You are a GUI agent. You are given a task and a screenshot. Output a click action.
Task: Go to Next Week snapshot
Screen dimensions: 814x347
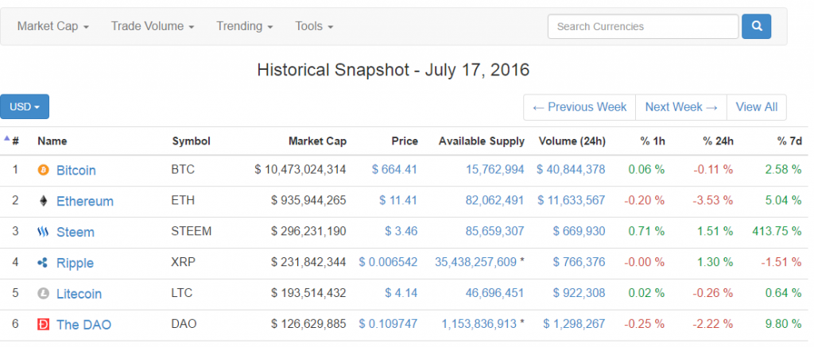(x=681, y=107)
